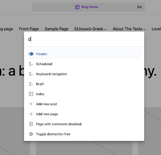This screenshot has width=161, height=155.
Task: Click the Scheduled post icon
Action: click(x=31, y=64)
